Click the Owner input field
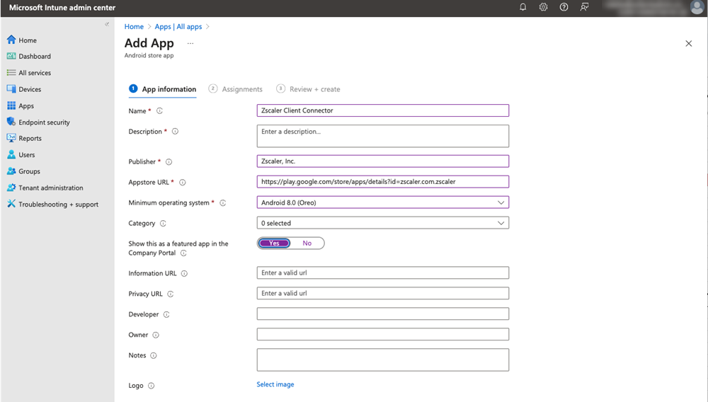The width and height of the screenshot is (708, 402). tap(383, 334)
